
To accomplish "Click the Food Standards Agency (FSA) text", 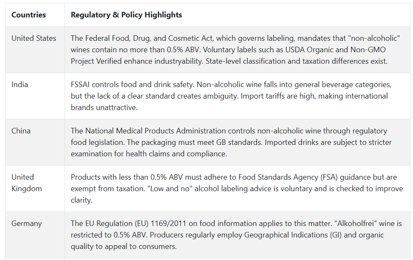I will coord(288,177).
